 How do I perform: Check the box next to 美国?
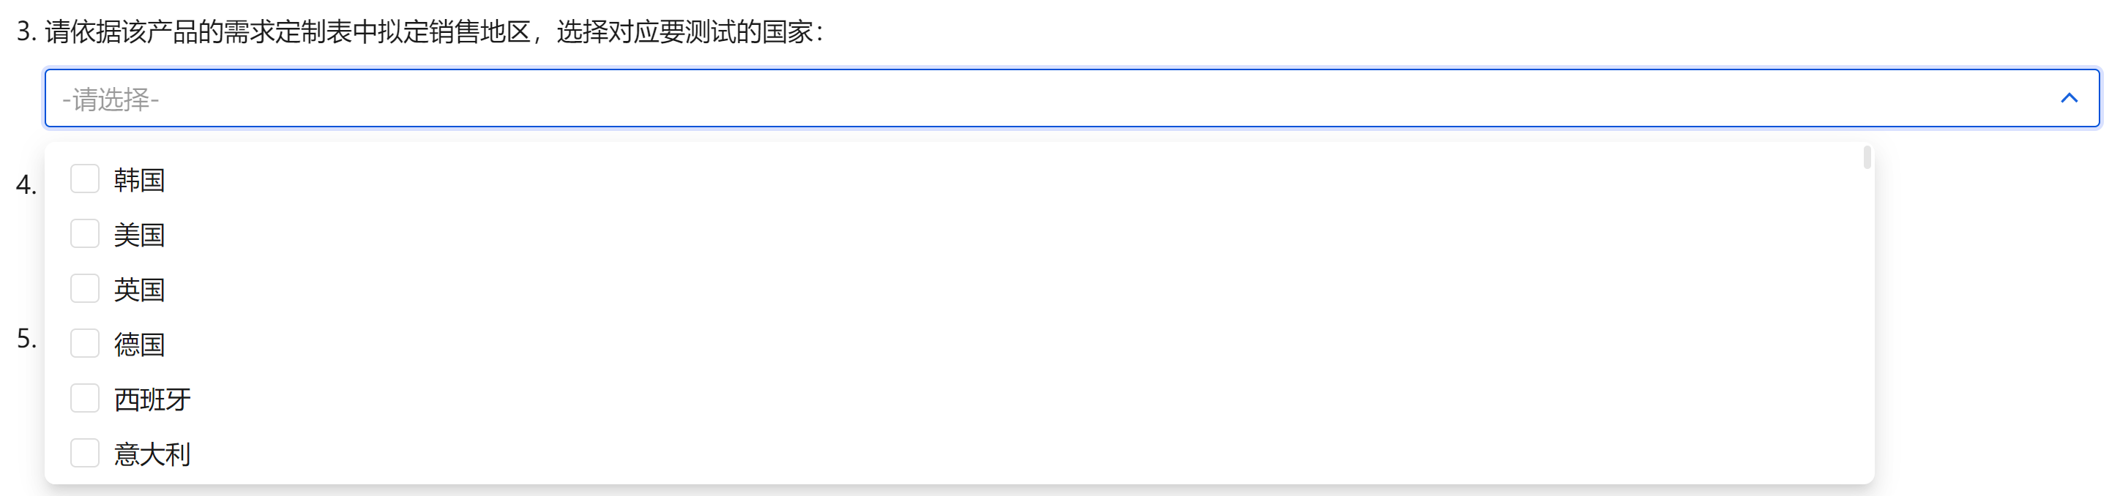coord(85,233)
